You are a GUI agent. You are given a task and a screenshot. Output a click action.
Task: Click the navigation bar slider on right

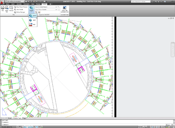[173, 50]
